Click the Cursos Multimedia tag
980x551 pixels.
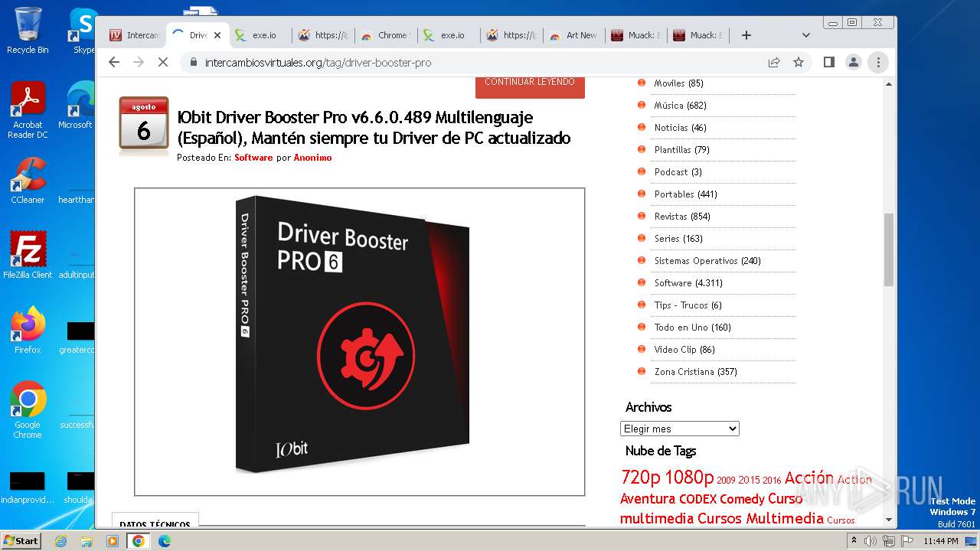tap(760, 519)
